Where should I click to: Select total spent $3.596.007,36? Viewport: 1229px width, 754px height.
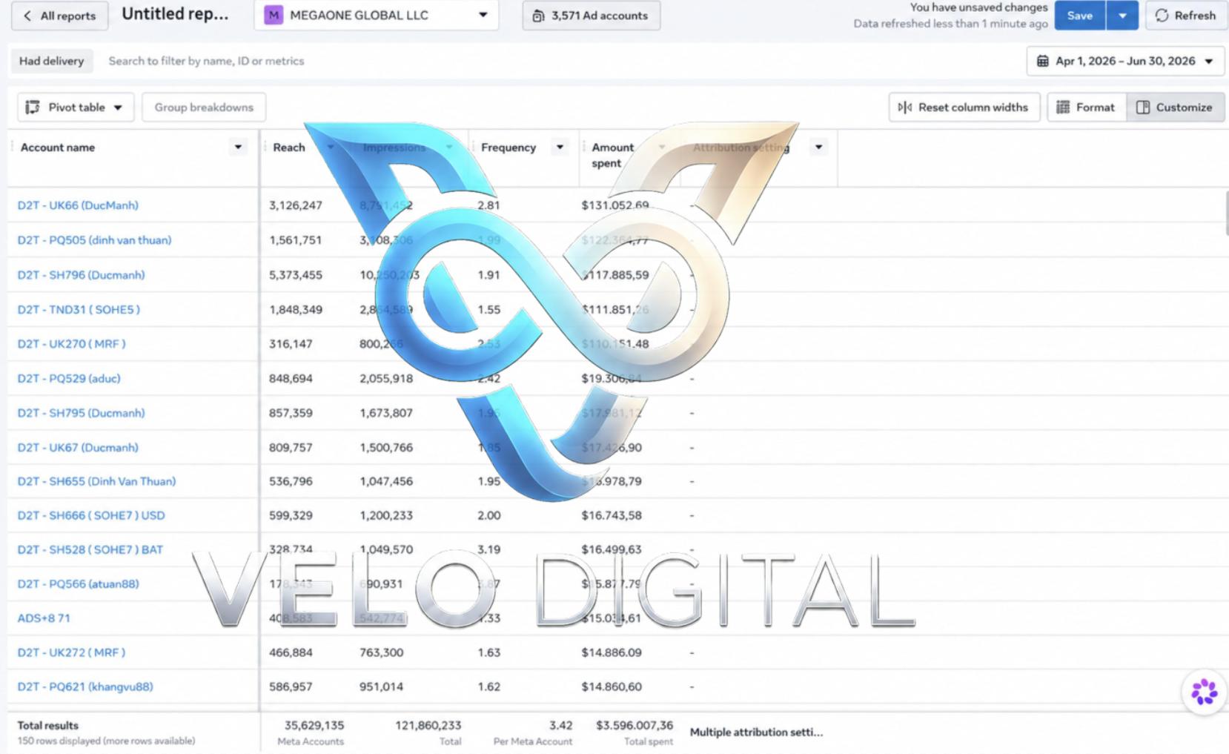pos(635,725)
